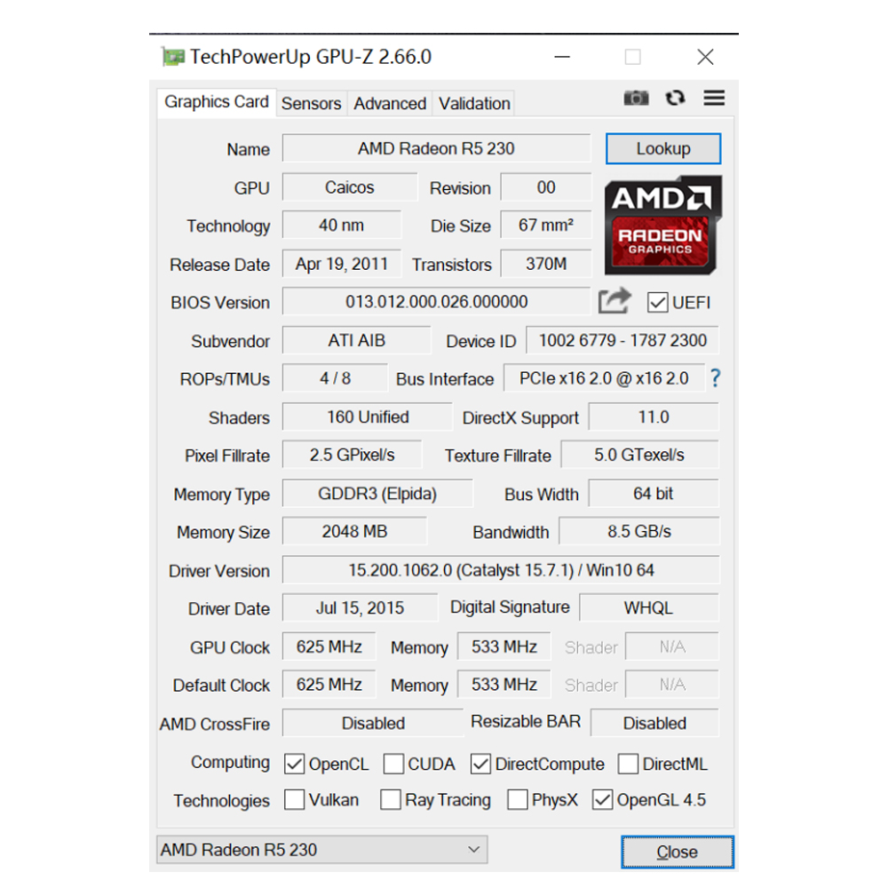This screenshot has height=888, width=888.
Task: Click the Subvendor ATI AIB value
Action: pos(357,340)
